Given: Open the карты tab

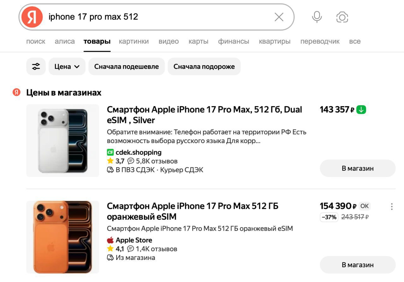Looking at the screenshot, I should [198, 41].
